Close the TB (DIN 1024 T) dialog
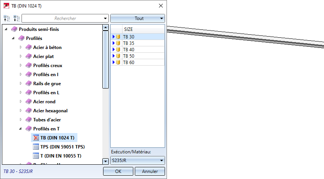This screenshot has height=179, width=324. tap(161, 6)
